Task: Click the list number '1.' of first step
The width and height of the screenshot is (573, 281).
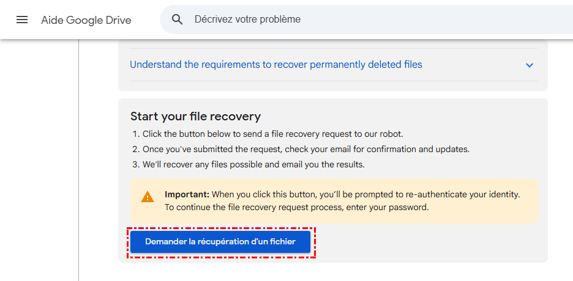Action: point(137,134)
